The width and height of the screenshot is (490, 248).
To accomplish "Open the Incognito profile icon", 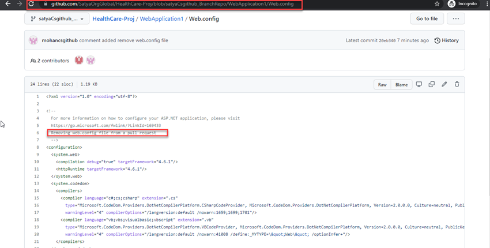I will pyautogui.click(x=451, y=4).
